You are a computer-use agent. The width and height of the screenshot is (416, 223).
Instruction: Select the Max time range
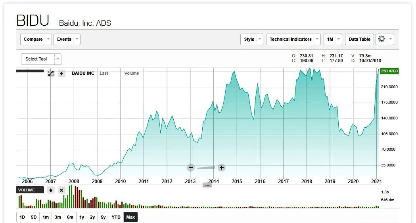point(130,217)
